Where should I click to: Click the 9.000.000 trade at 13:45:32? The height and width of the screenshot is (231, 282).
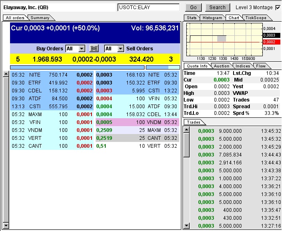236,131
